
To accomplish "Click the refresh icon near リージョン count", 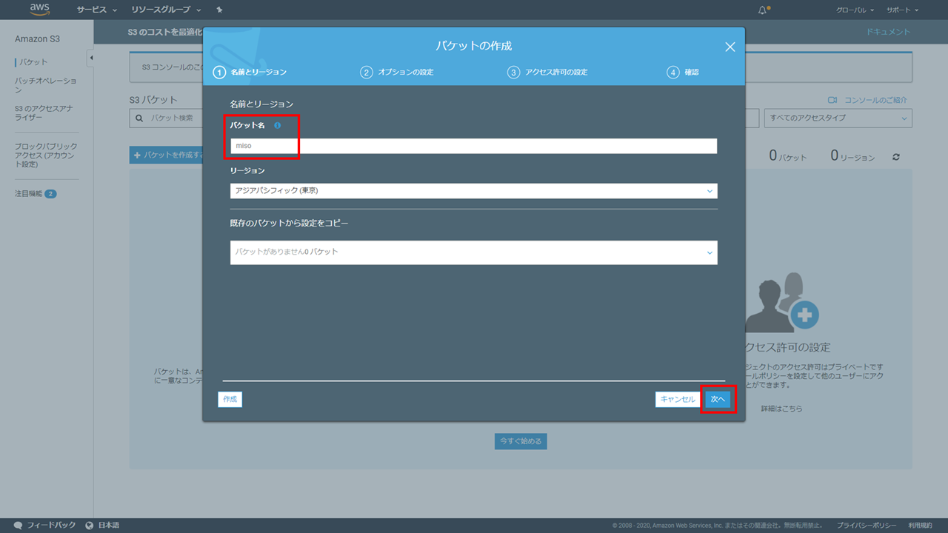I will click(x=896, y=157).
